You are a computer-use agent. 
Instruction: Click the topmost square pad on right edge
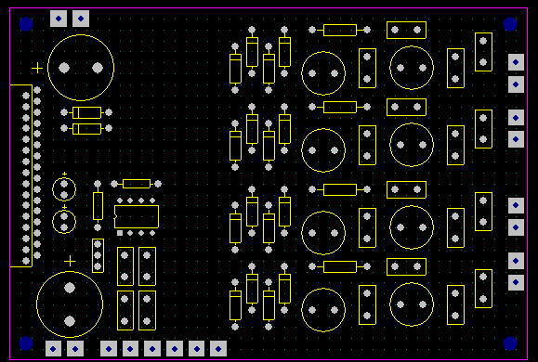click(516, 62)
